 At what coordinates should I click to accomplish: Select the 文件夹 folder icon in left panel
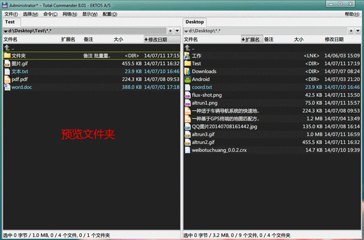[7, 56]
